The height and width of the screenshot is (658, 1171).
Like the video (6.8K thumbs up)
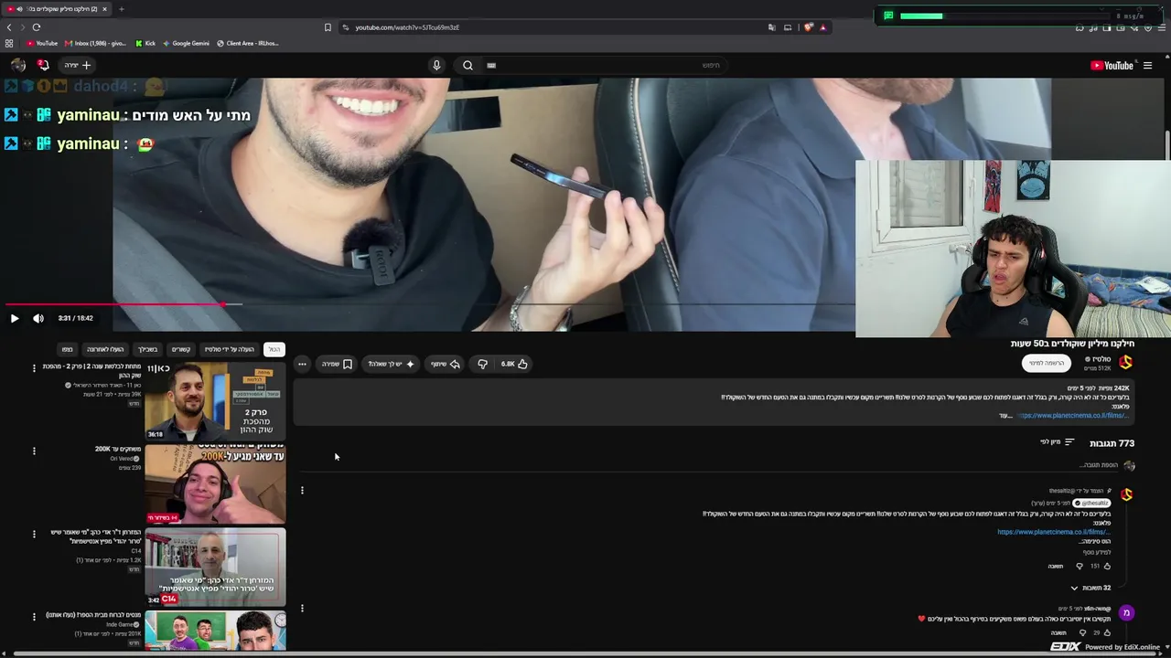pos(515,364)
